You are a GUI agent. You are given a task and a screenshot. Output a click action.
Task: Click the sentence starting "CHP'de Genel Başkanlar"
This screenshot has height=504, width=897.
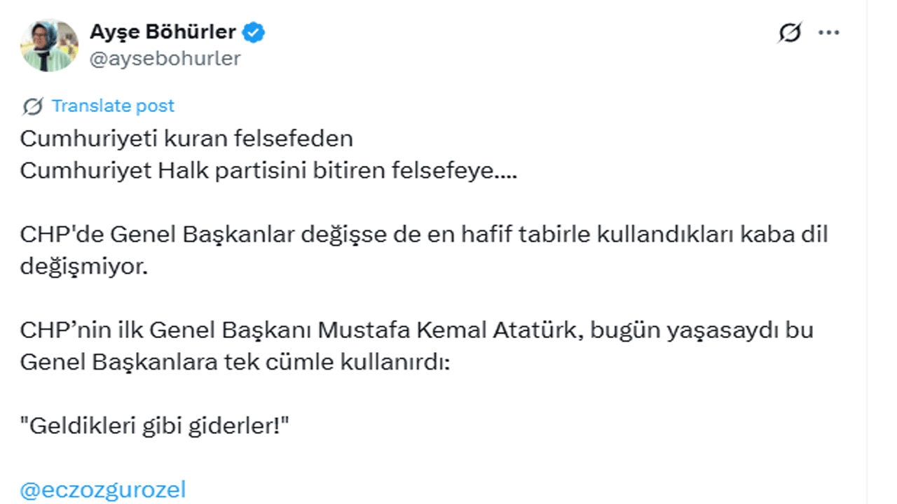pyautogui.click(x=423, y=234)
